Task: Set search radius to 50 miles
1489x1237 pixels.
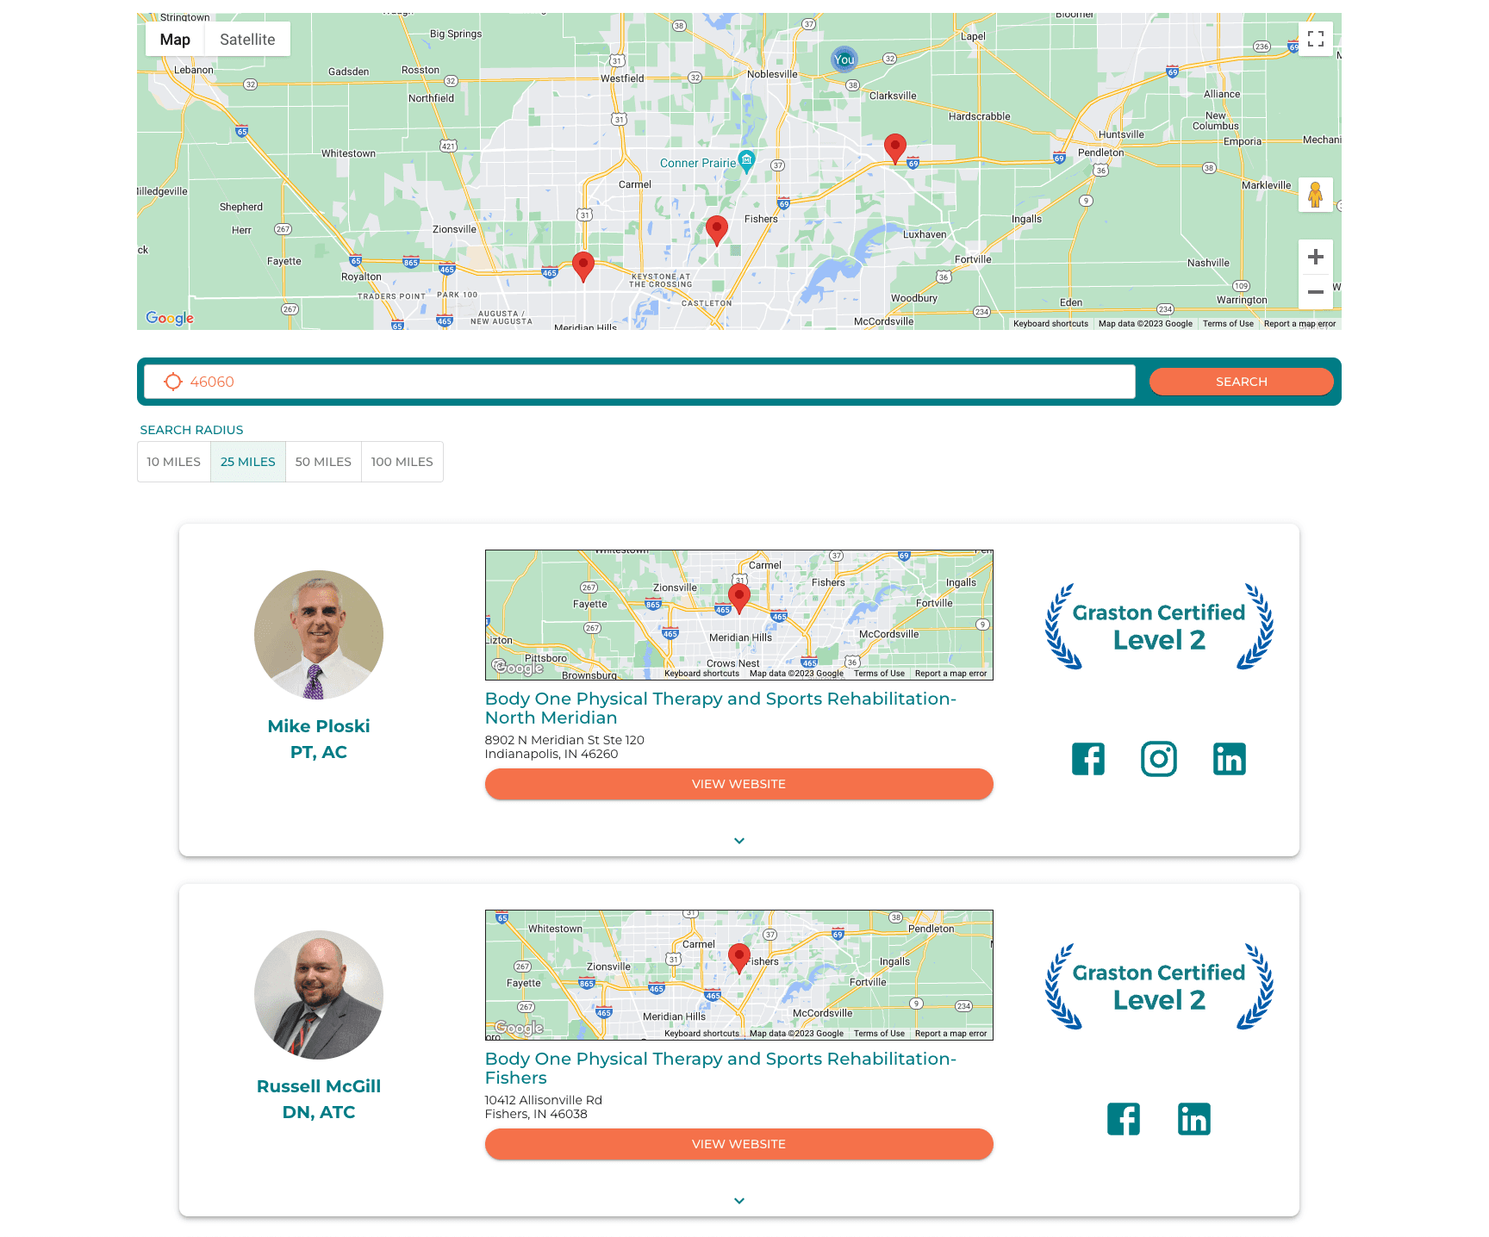Action: (323, 462)
